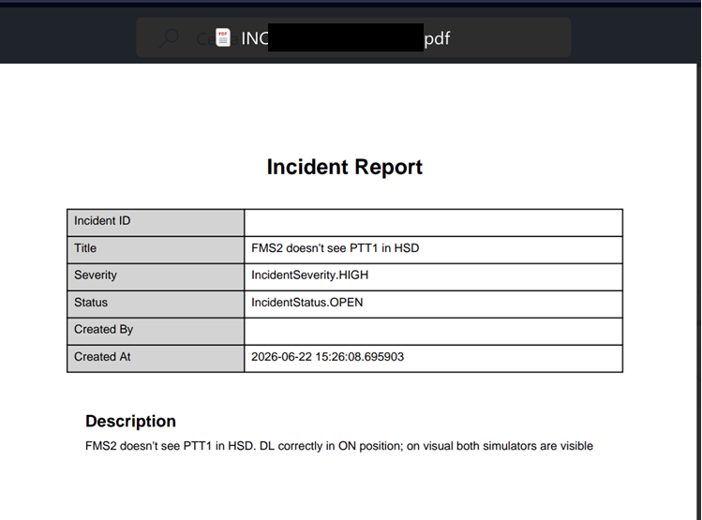Viewport: 702px width, 520px height.
Task: Focus the title bar search field
Action: [353, 37]
